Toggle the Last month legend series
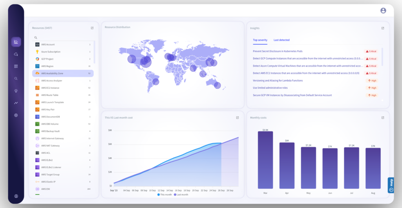Screen dimensions: 402x208 [x=181, y=195]
